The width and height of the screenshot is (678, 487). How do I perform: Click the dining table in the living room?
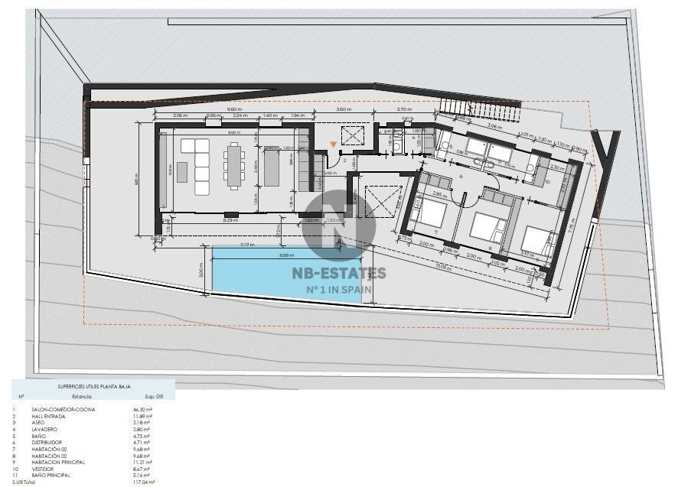coord(234,167)
